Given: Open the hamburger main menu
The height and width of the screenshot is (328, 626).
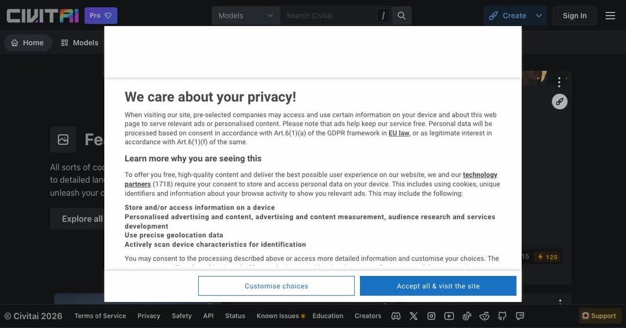Looking at the screenshot, I should click(x=610, y=16).
